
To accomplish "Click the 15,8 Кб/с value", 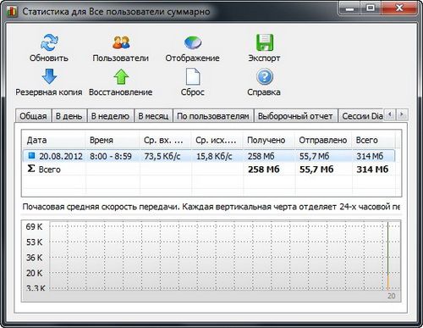I will coord(214,156).
